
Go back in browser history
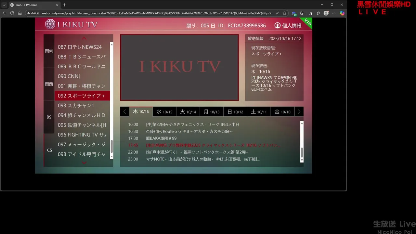coord(4,13)
